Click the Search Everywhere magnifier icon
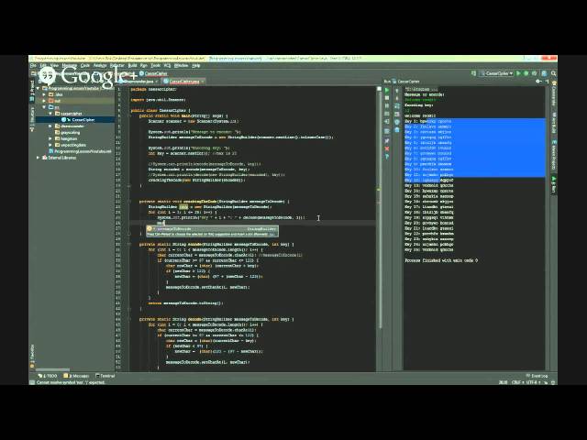Screen dimensions: 587x440 click(553, 73)
